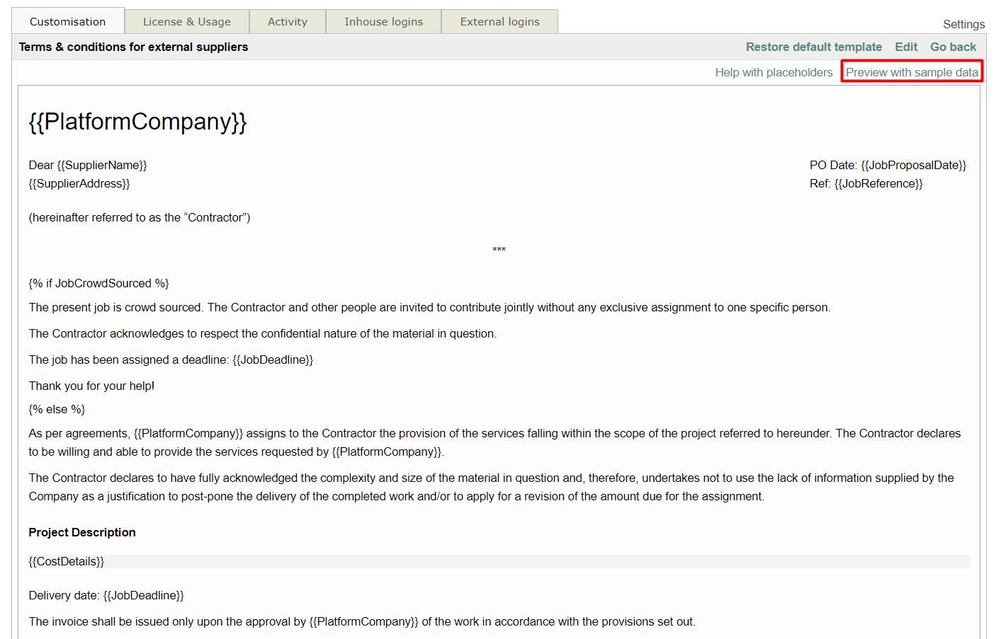Select the Activity tab
The height and width of the screenshot is (639, 1006).
[287, 22]
